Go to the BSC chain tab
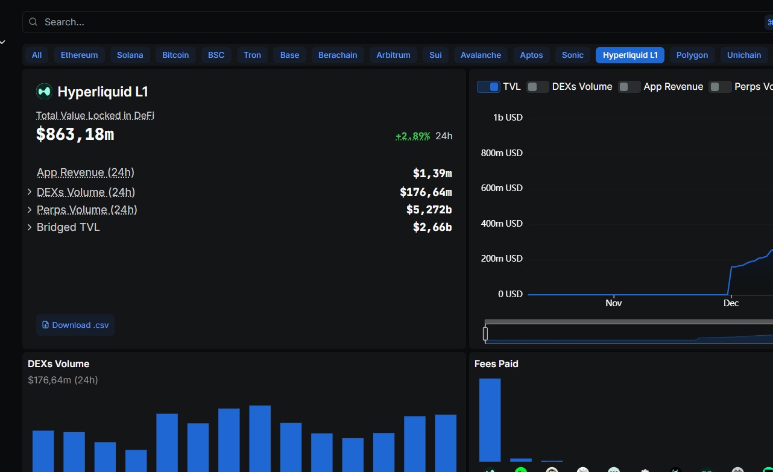 point(216,55)
